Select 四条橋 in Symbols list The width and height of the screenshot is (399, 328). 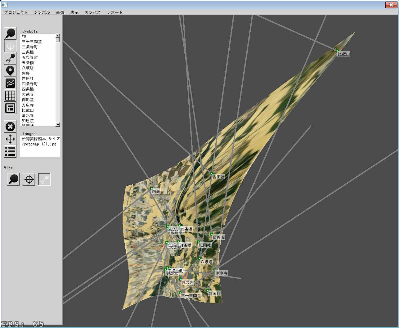[x=38, y=89]
